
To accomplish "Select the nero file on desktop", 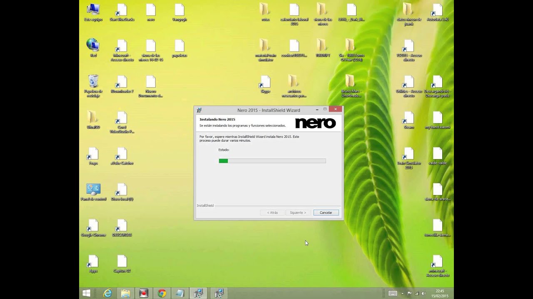I will [x=151, y=13].
